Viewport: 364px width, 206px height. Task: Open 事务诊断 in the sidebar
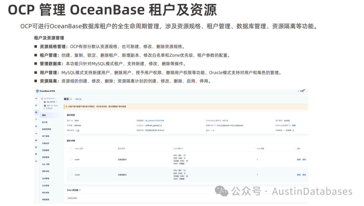45,171
